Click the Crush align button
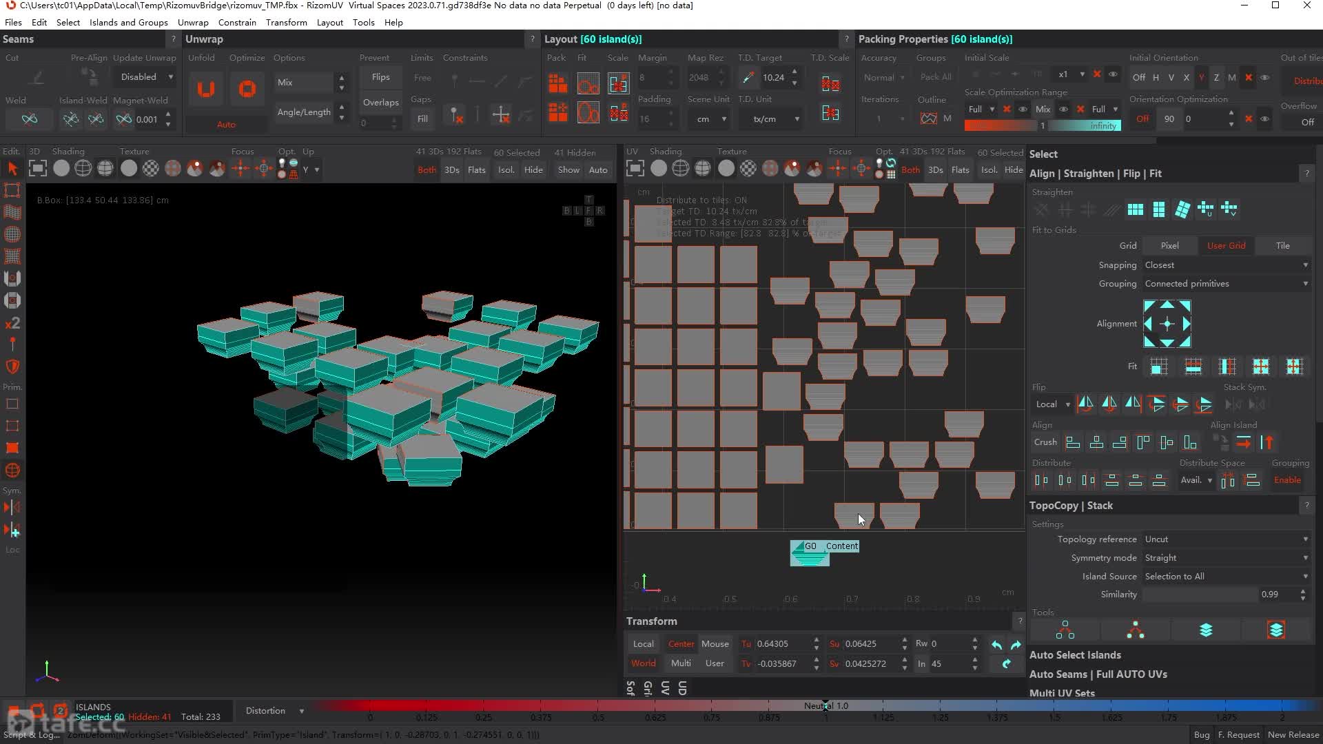 [x=1045, y=442]
